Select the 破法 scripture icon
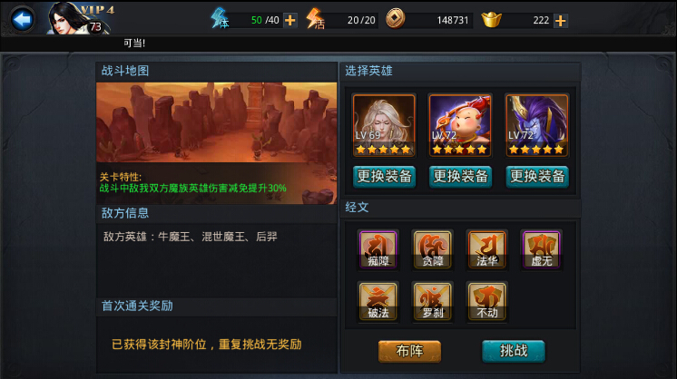Image resolution: width=677 pixels, height=379 pixels. pos(378,301)
